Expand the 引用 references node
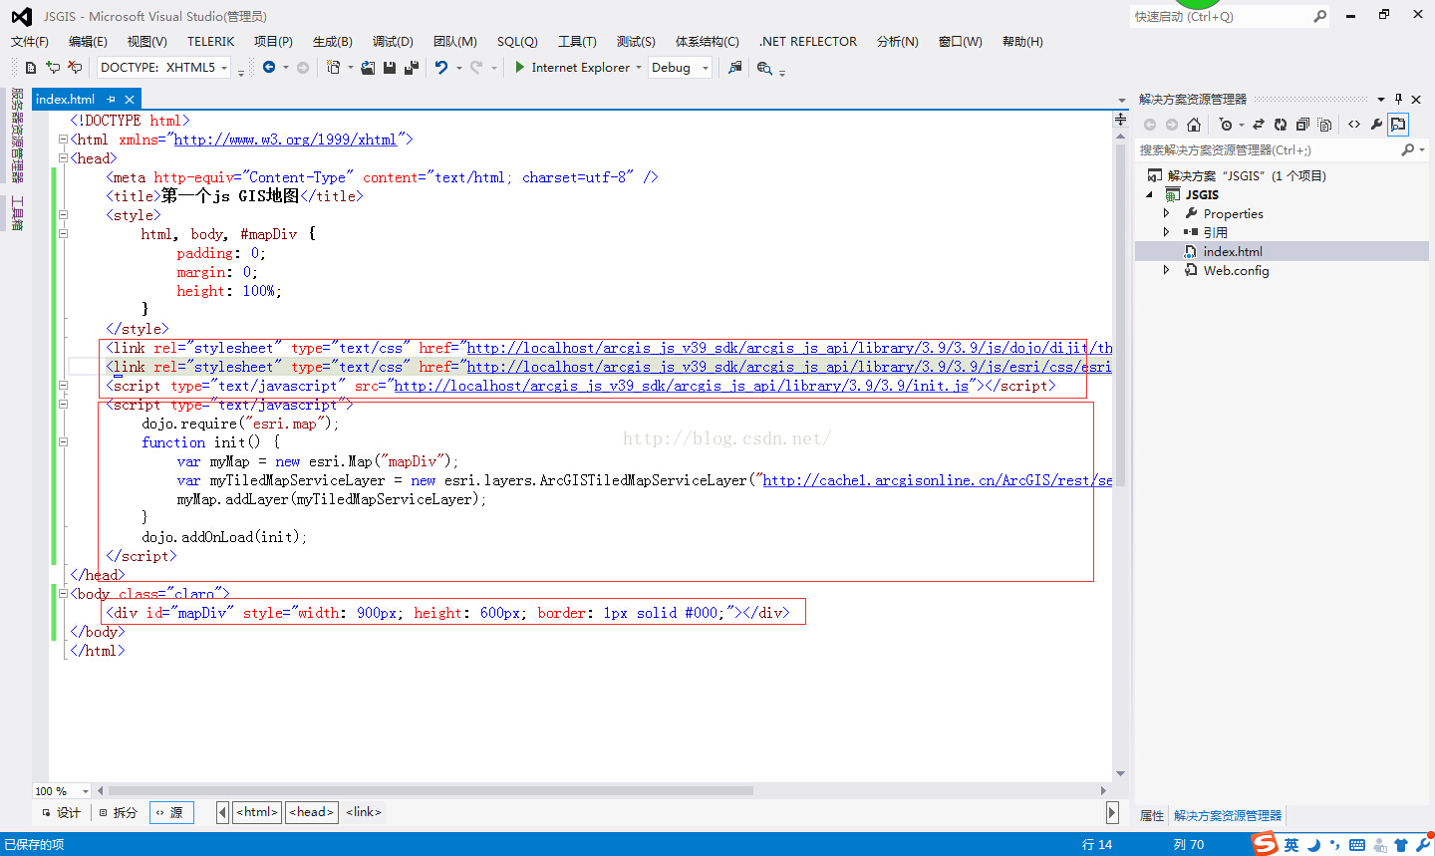The image size is (1435, 856). (1166, 232)
